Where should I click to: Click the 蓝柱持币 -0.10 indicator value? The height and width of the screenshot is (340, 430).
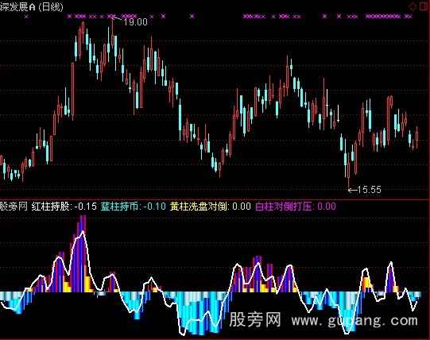coord(134,207)
